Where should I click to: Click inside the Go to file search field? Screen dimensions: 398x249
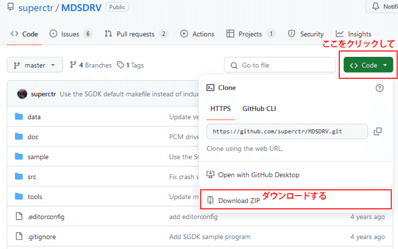(x=279, y=65)
